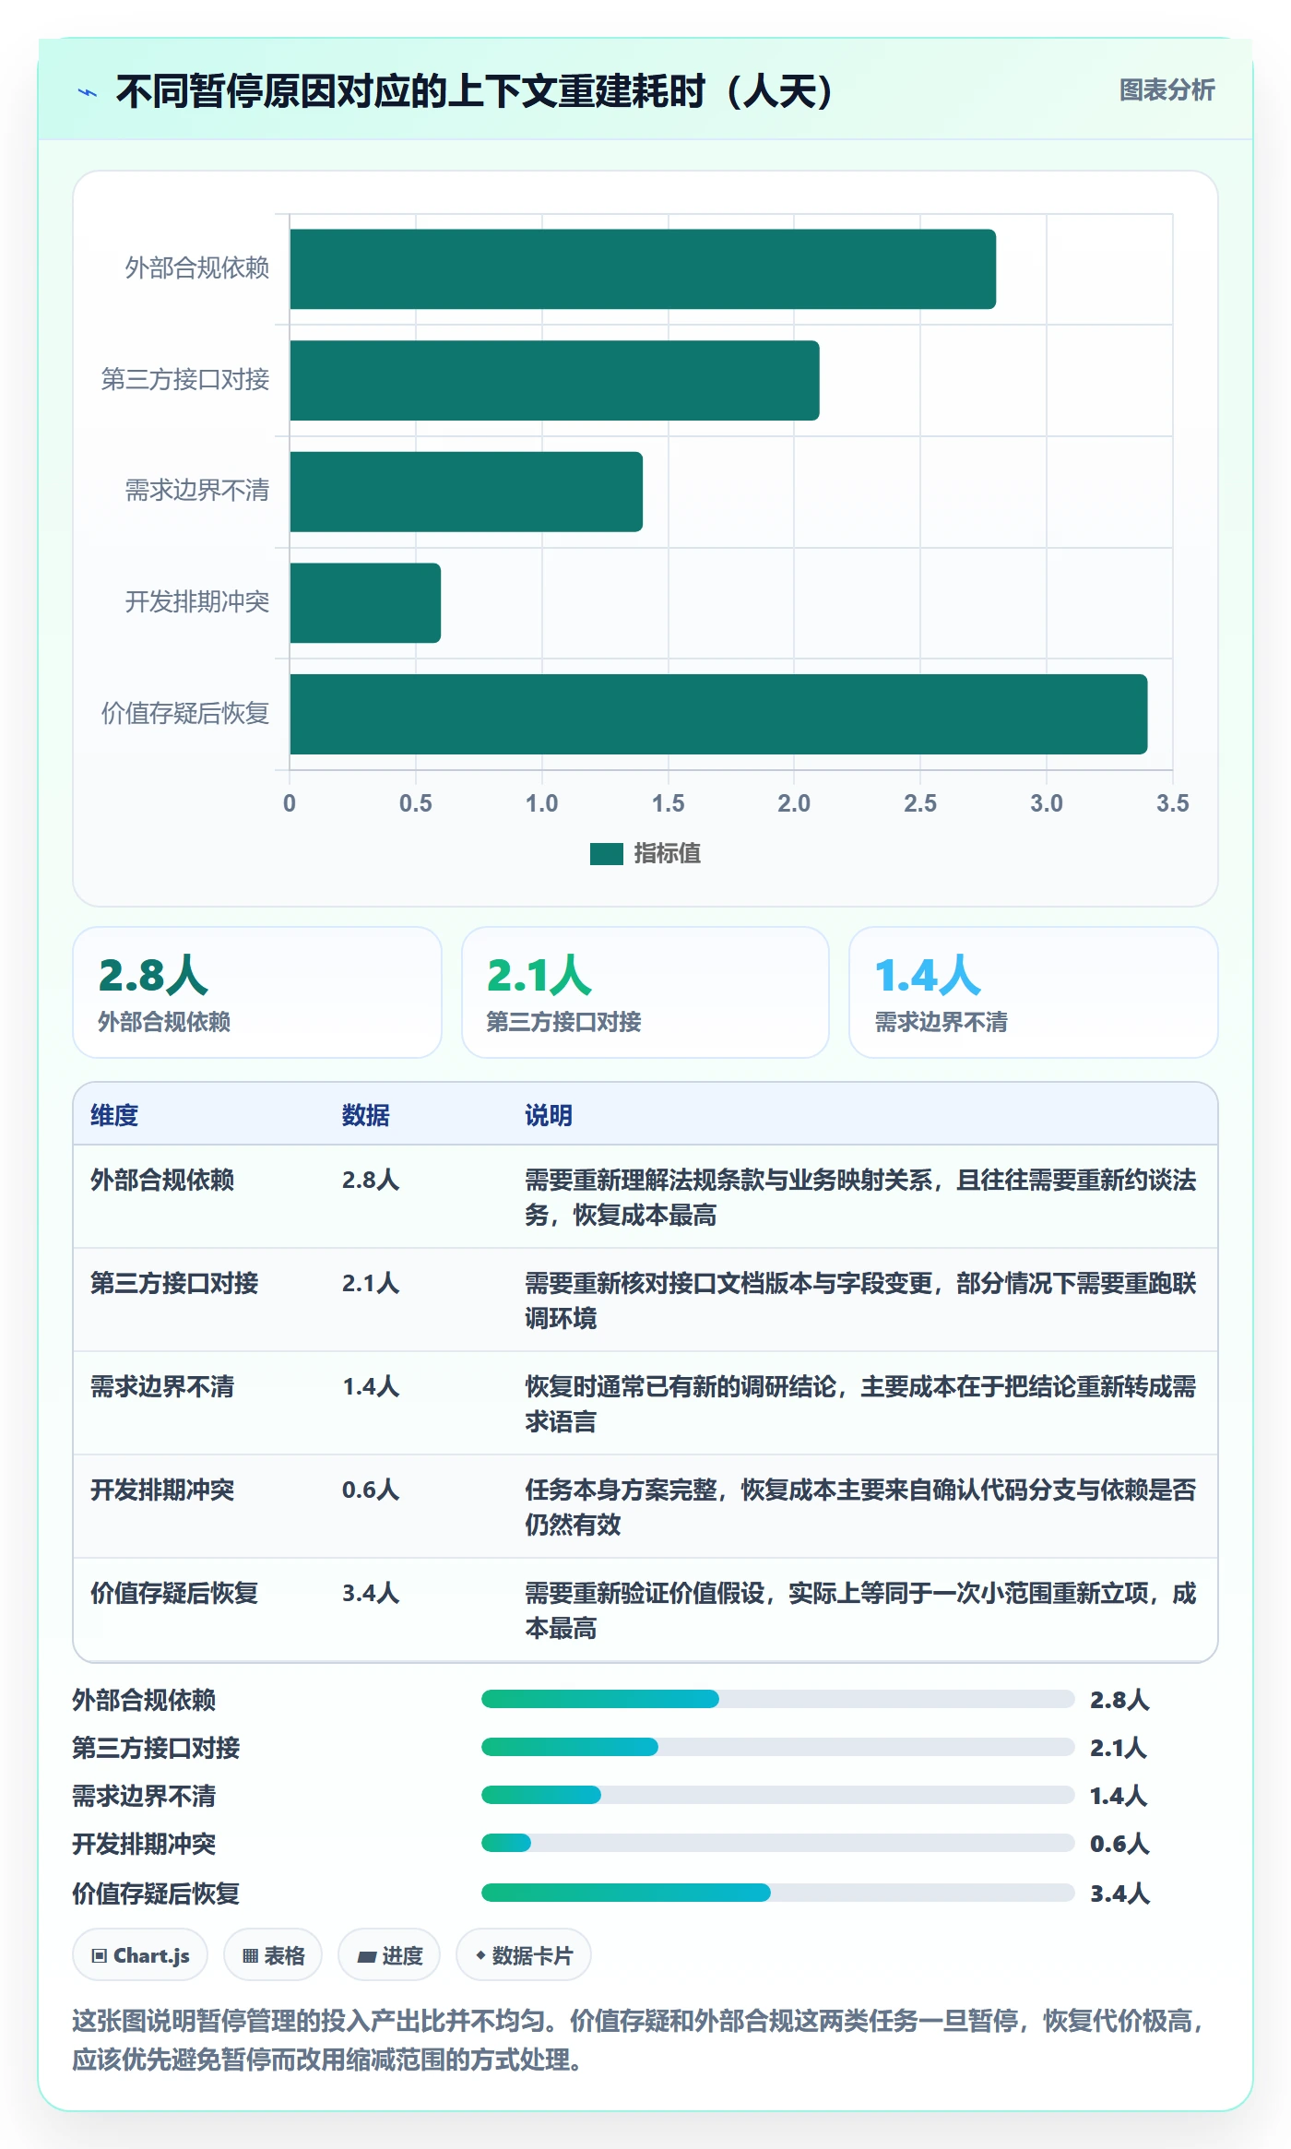Click the 图表分析 label in header
Viewport: 1291px width, 2149px height.
pos(1167,90)
